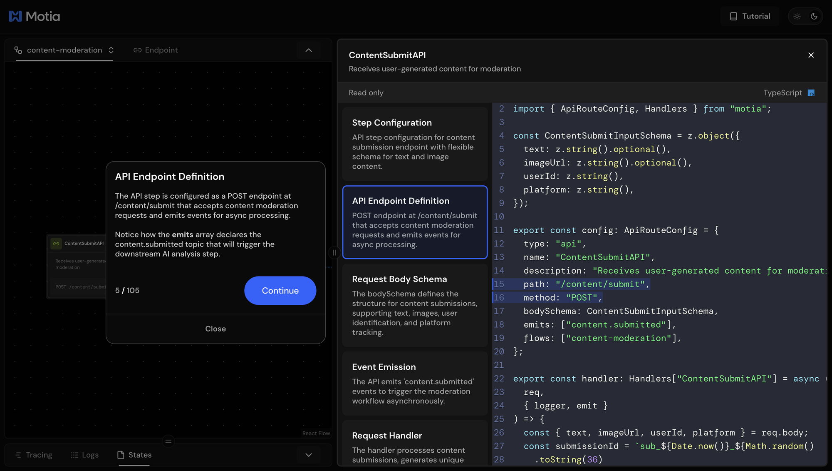Click vertical panel resize handle
The height and width of the screenshot is (471, 832).
coord(334,252)
